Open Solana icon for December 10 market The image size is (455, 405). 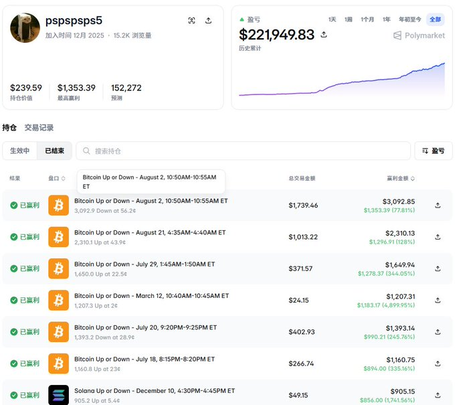(x=59, y=395)
